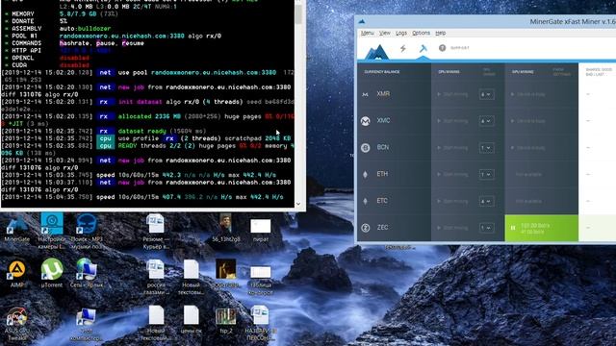Click the XMR currency label
The width and height of the screenshot is (616, 346).
383,94
